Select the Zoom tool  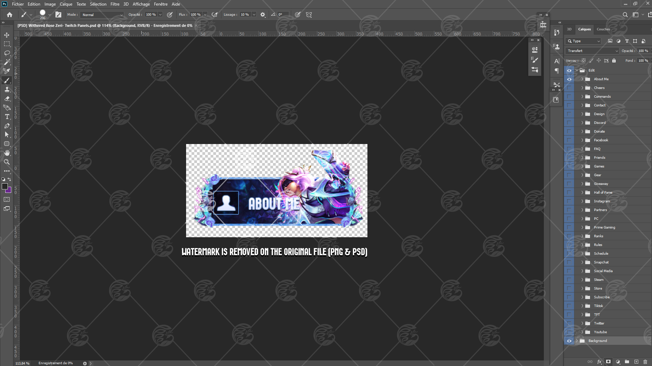point(7,162)
